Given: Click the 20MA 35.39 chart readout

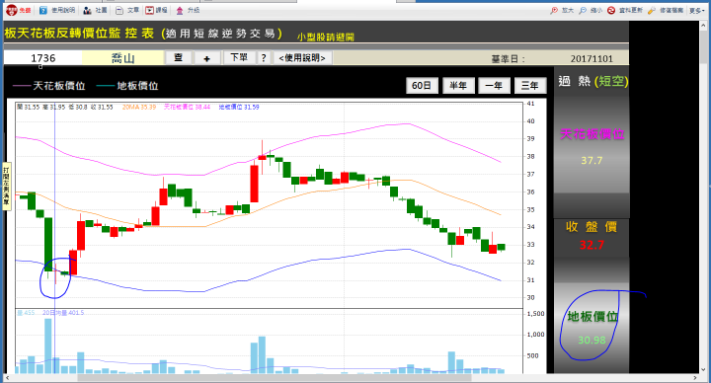Looking at the screenshot, I should [139, 107].
